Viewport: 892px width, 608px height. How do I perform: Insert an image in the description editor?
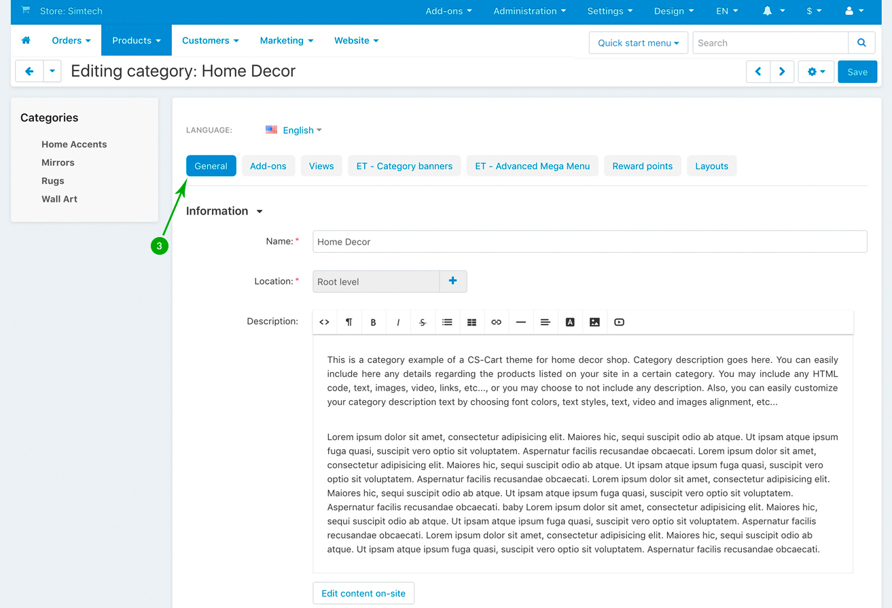594,322
